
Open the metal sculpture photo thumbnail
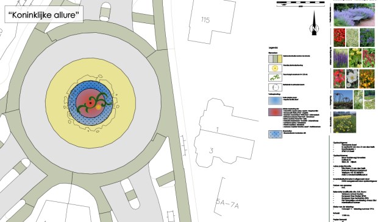pyautogui.click(x=343, y=100)
